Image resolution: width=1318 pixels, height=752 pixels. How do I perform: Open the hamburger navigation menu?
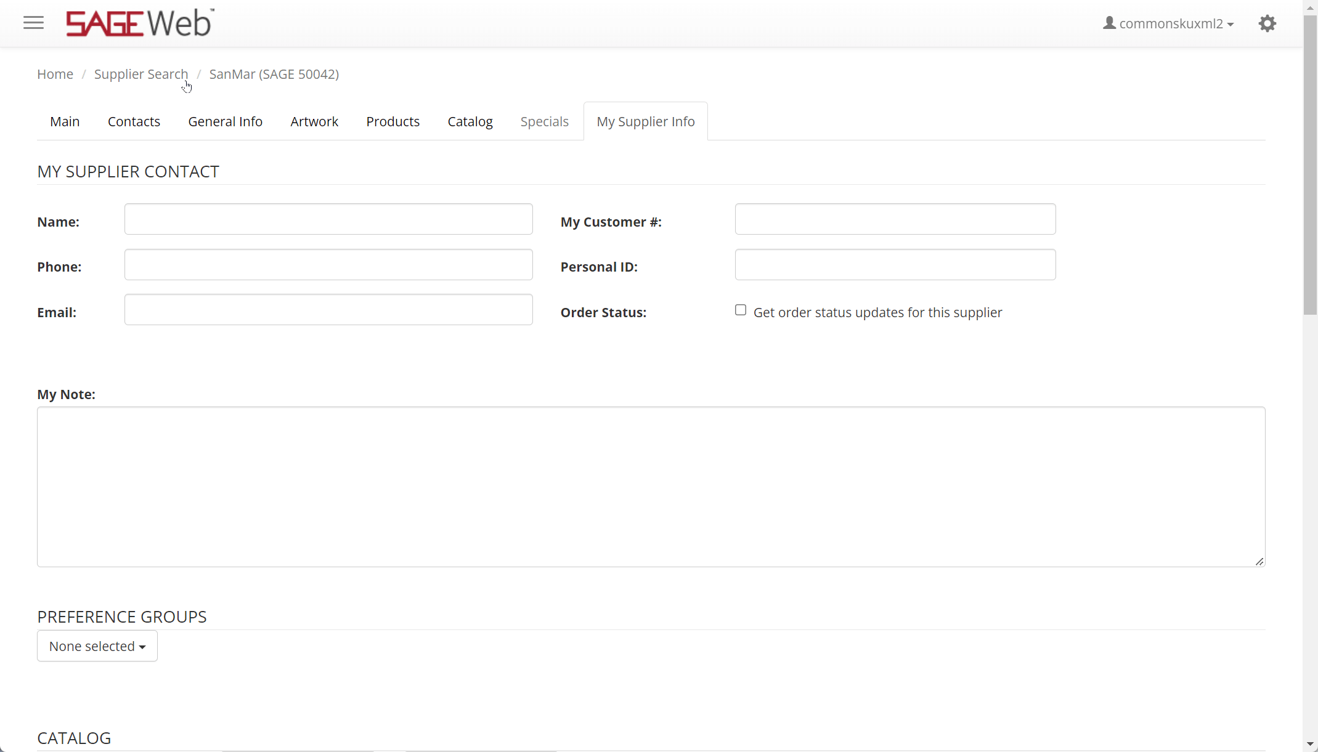(33, 23)
